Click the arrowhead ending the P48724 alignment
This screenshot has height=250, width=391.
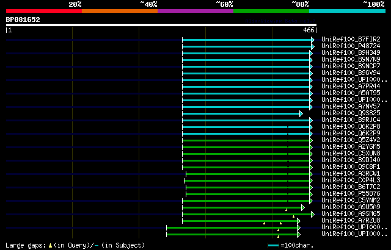[x=313, y=46]
